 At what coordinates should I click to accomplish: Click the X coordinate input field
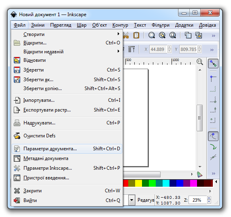coord(158,49)
